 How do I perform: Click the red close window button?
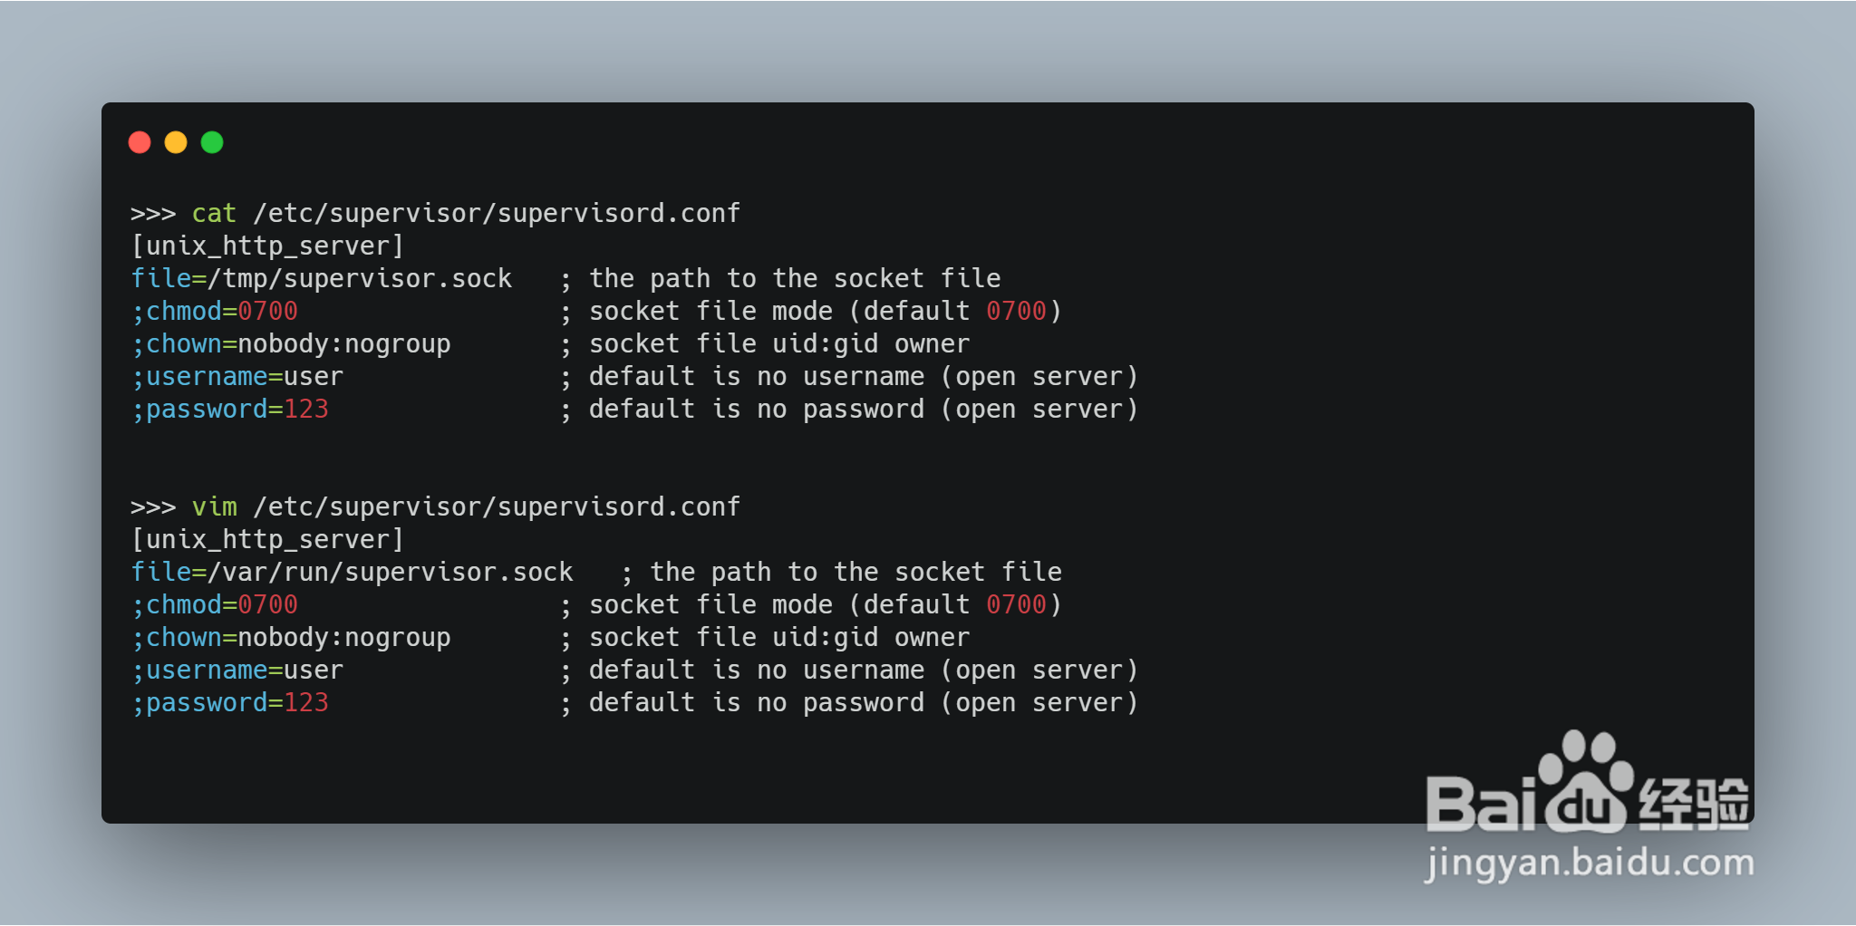(x=140, y=142)
